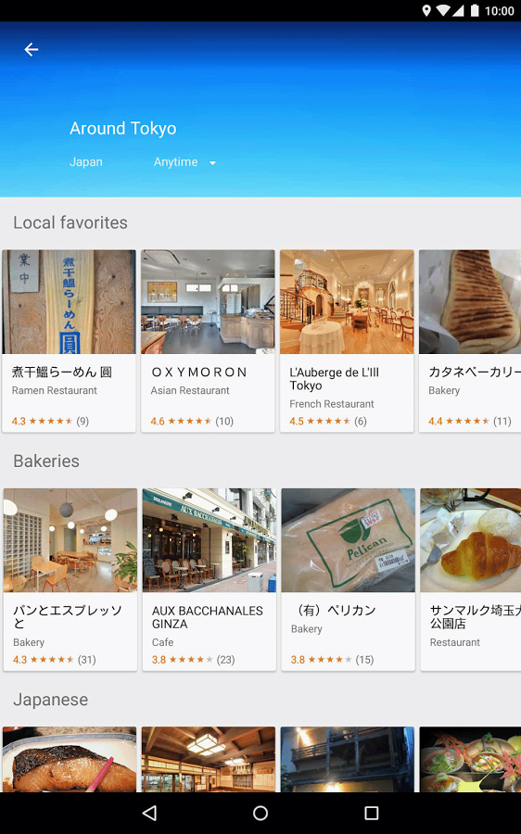
Task: Click French Restaurant category label
Action: tap(332, 404)
